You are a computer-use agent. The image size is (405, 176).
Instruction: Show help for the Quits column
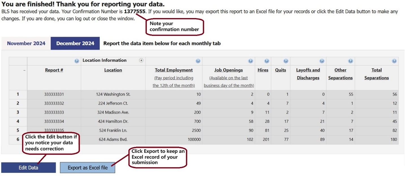pyautogui.click(x=286, y=61)
